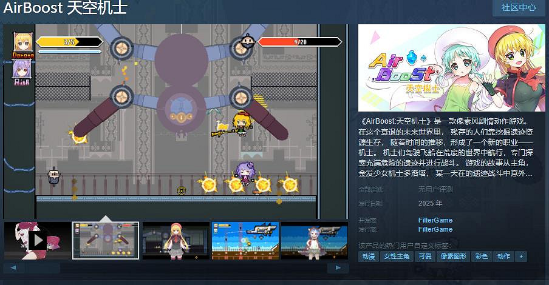This screenshot has height=285, width=549.
Task: Select the blue sky airship screenshot thumbnail
Action: point(245,241)
